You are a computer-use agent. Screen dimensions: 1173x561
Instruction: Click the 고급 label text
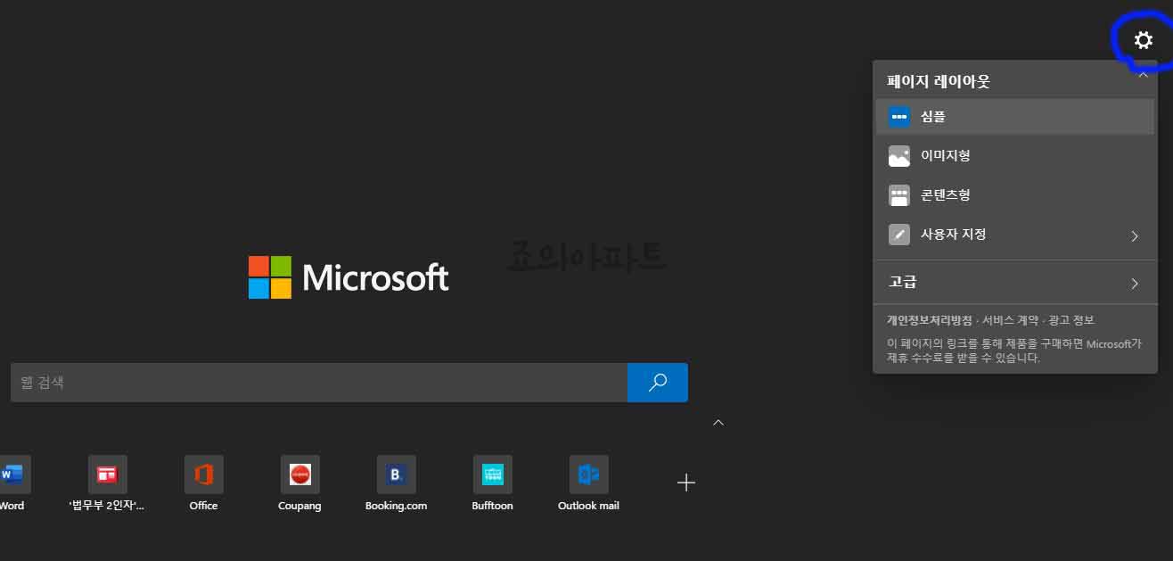(902, 282)
